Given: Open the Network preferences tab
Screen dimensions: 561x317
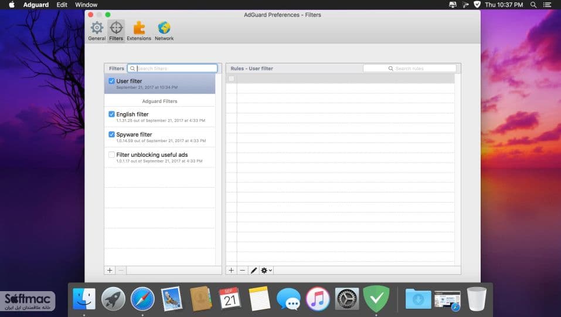Looking at the screenshot, I should click(x=164, y=31).
